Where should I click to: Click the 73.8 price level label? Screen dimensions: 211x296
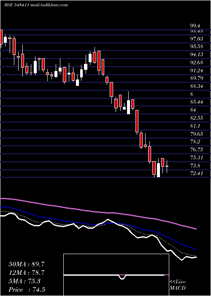pos(195,166)
